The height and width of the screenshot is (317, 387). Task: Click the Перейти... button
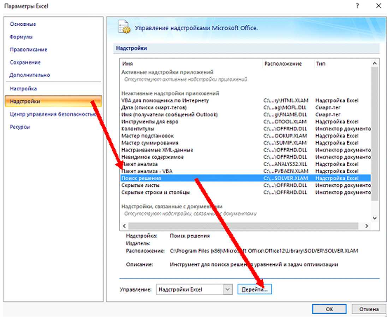click(255, 289)
